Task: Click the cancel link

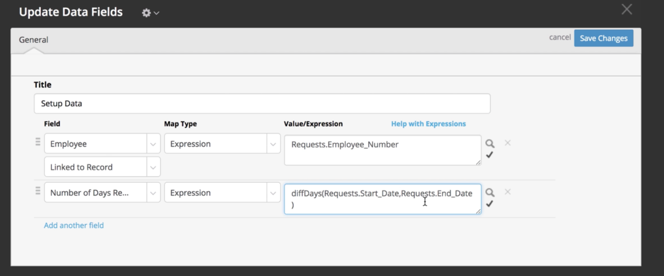Action: pyautogui.click(x=560, y=37)
